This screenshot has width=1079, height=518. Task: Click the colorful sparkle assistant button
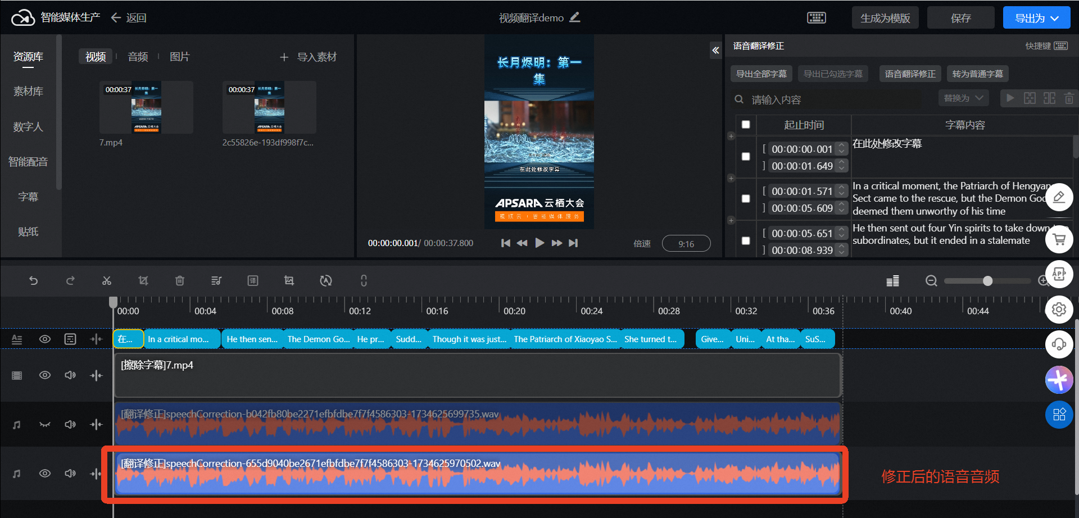point(1059,380)
